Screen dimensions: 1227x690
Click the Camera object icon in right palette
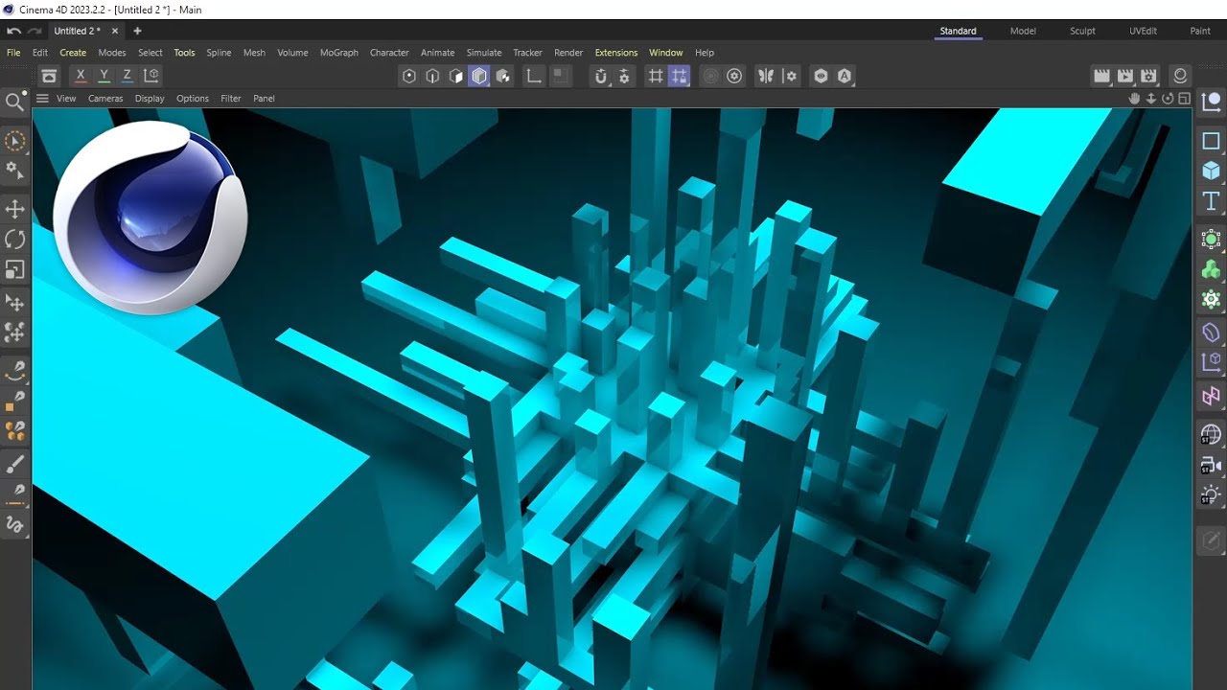point(1212,466)
